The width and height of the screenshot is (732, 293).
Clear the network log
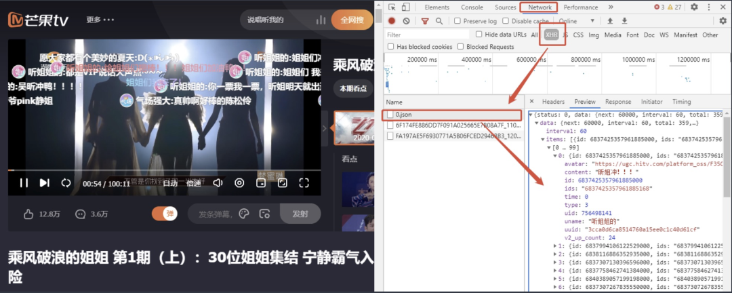click(406, 20)
